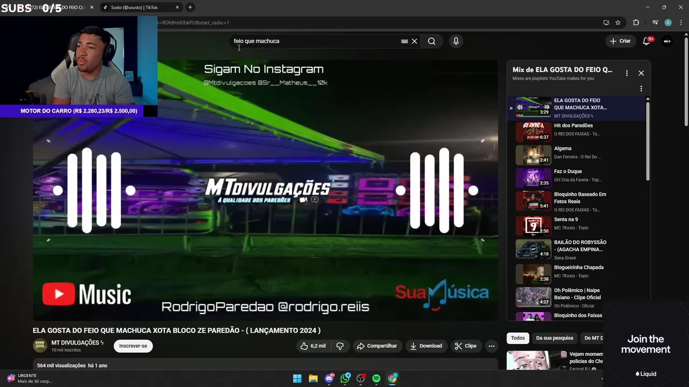Viewport: 689px width, 387px height.
Task: Bookmark this page with the star
Action: tap(618, 23)
